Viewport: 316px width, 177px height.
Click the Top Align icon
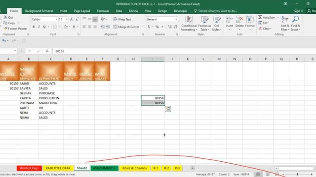pyautogui.click(x=84, y=19)
